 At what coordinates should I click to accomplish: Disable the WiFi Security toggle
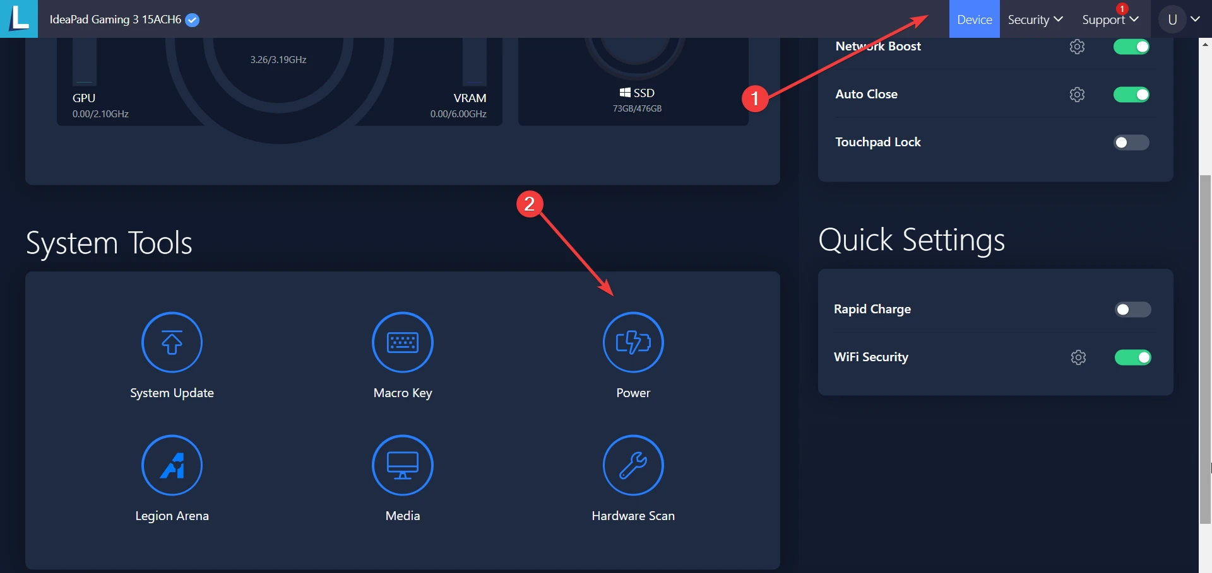(1132, 357)
